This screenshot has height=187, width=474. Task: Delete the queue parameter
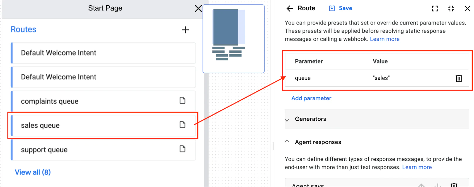(459, 78)
